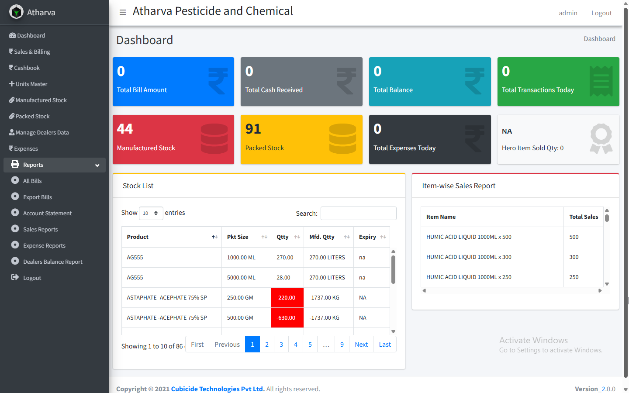This screenshot has width=629, height=393.
Task: Open Sales & Billing from sidebar
Action: pyautogui.click(x=32, y=52)
